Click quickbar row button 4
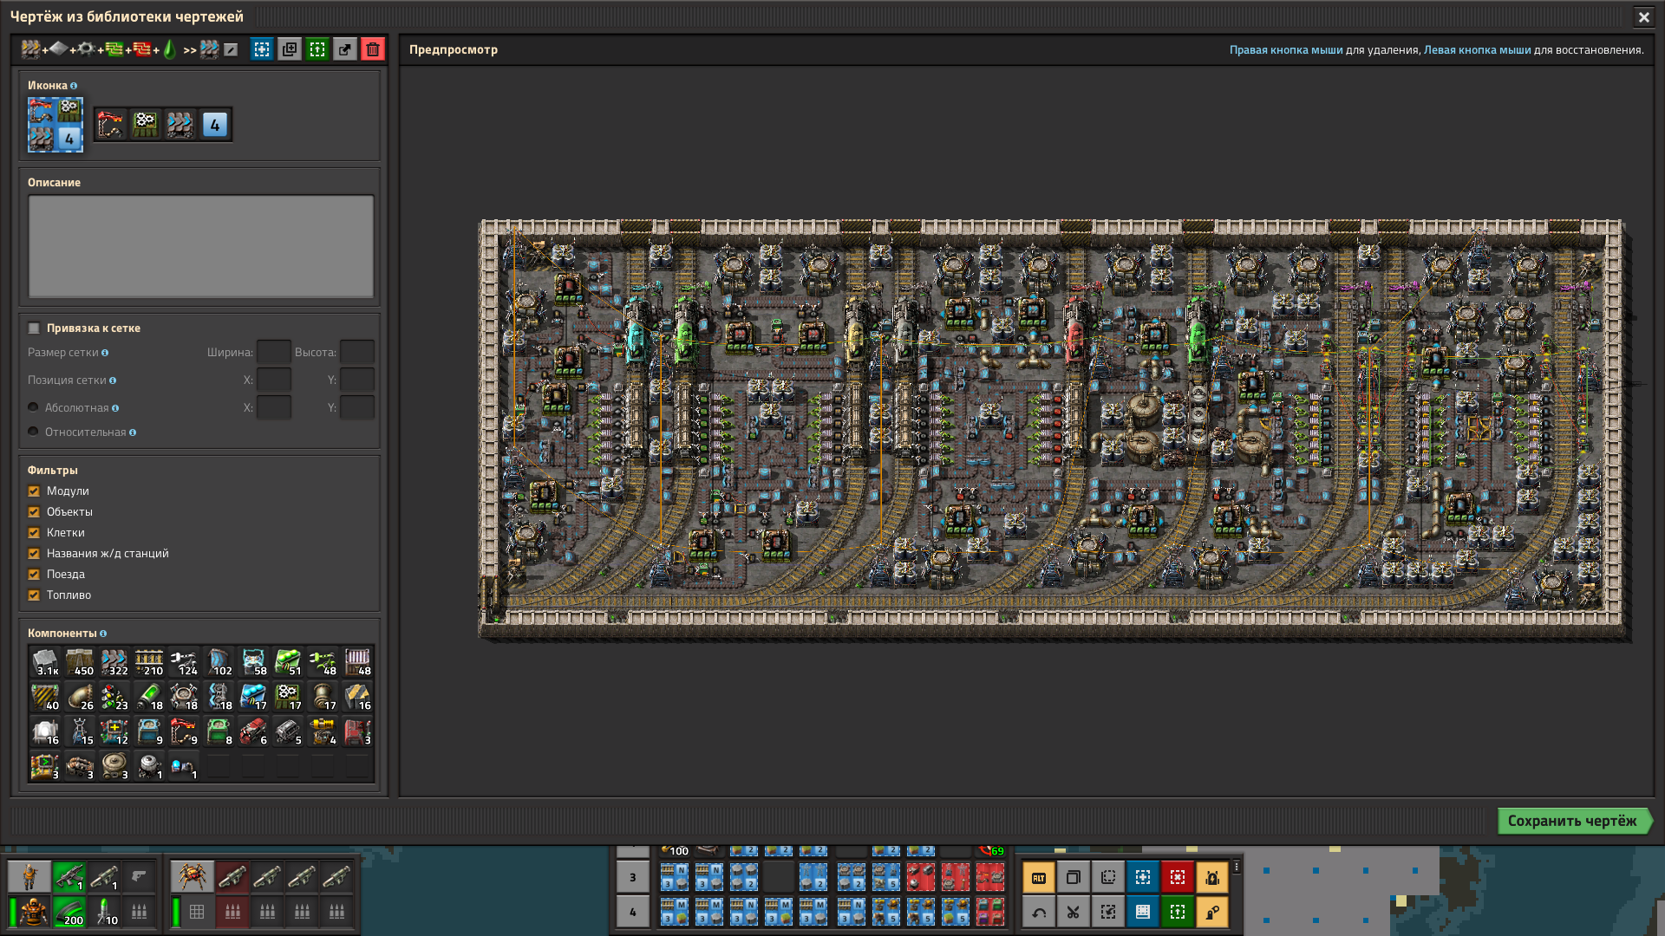Screen dimensions: 1665x936 point(633,912)
